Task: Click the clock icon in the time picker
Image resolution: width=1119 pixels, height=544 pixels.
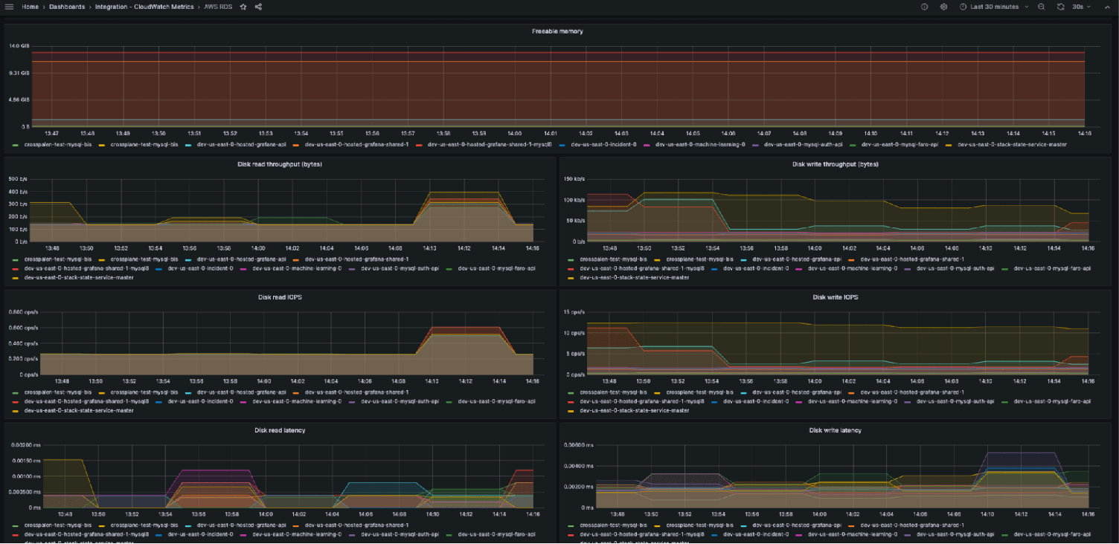Action: [962, 7]
